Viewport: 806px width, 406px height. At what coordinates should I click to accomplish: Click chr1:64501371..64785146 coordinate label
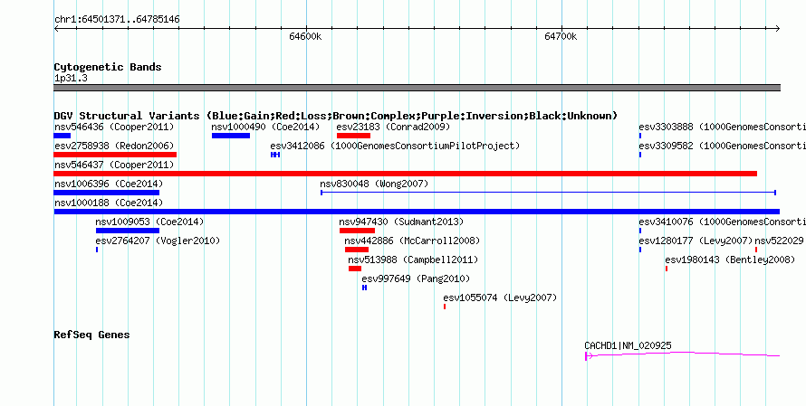pyautogui.click(x=117, y=20)
